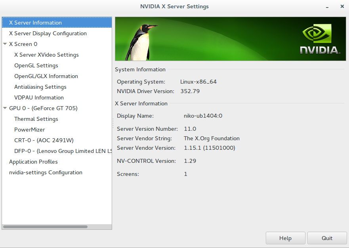This screenshot has height=248, width=349.
Task: Click the NVIDIA logo in the banner
Action: [x=320, y=39]
